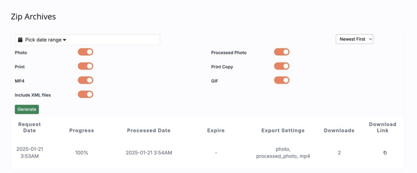
Task: Click the Request Date column header
Action: (30, 127)
